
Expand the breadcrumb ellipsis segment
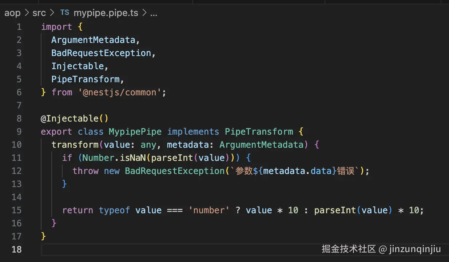click(154, 13)
